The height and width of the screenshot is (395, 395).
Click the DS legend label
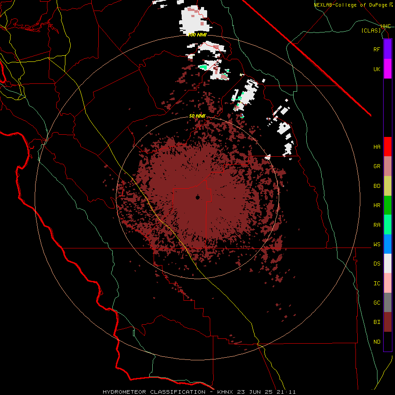[x=377, y=264]
